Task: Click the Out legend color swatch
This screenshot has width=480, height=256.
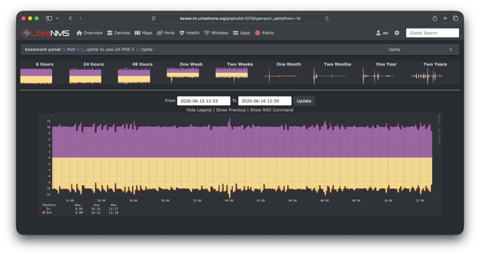Action: coord(44,212)
